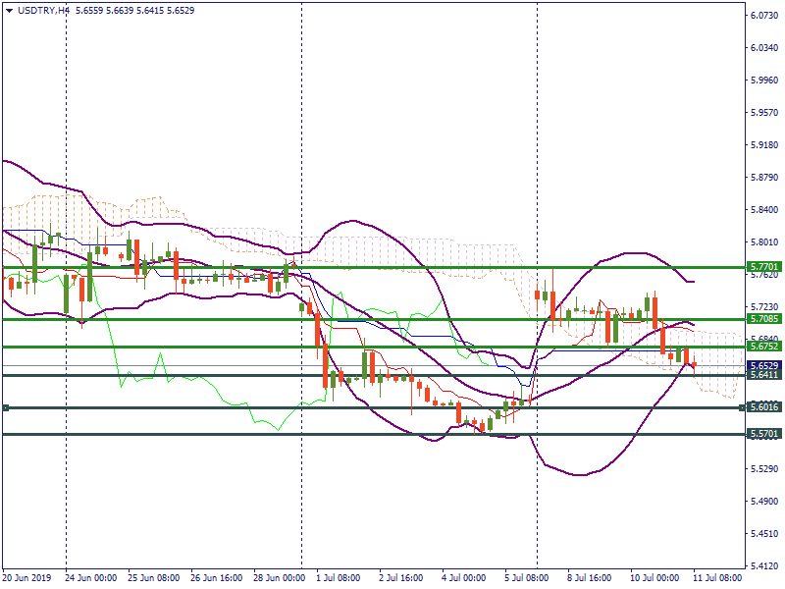Click the current price 5.6529 label

pyautogui.click(x=763, y=365)
